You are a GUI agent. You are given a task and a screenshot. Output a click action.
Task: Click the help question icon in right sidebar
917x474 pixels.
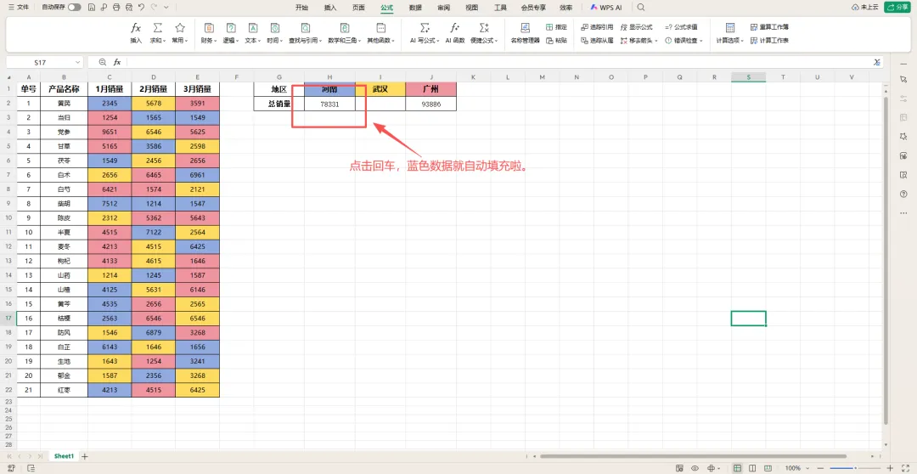[x=903, y=194]
